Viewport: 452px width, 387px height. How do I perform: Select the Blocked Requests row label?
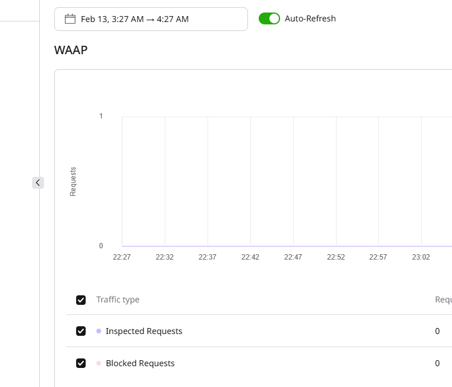click(140, 363)
